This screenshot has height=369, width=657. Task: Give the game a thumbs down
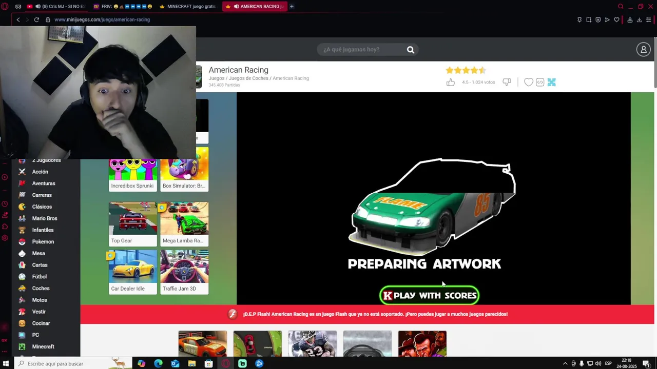[507, 82]
